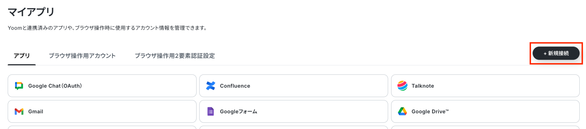Click the マイアプリ page heading
The image size is (586, 129).
(x=31, y=12)
